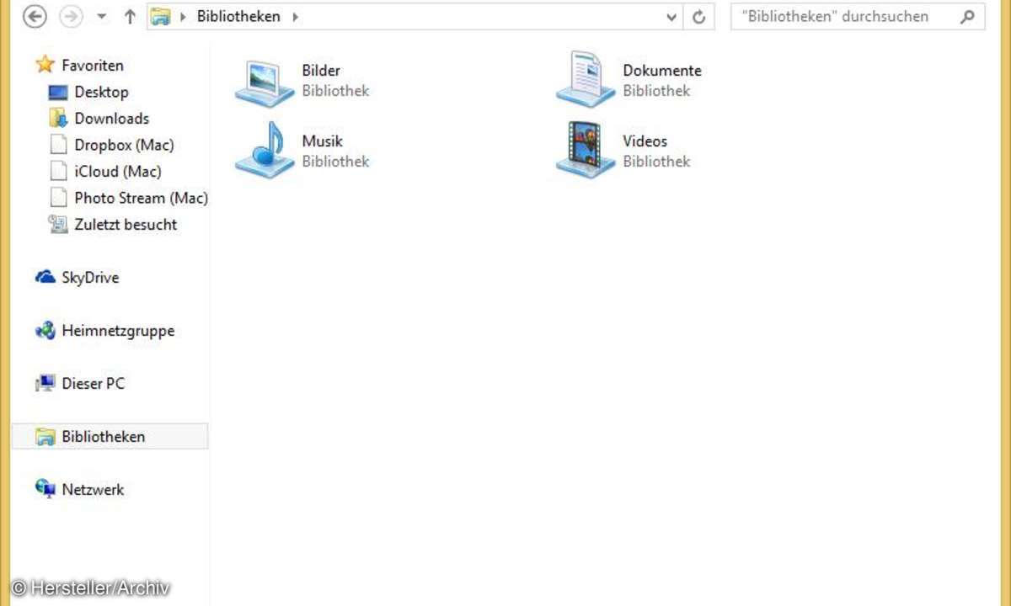The height and width of the screenshot is (606, 1011).
Task: Select Bibliotheken in the address path
Action: [238, 17]
